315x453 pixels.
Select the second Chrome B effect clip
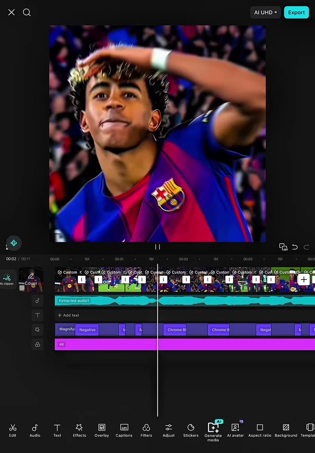click(x=219, y=330)
